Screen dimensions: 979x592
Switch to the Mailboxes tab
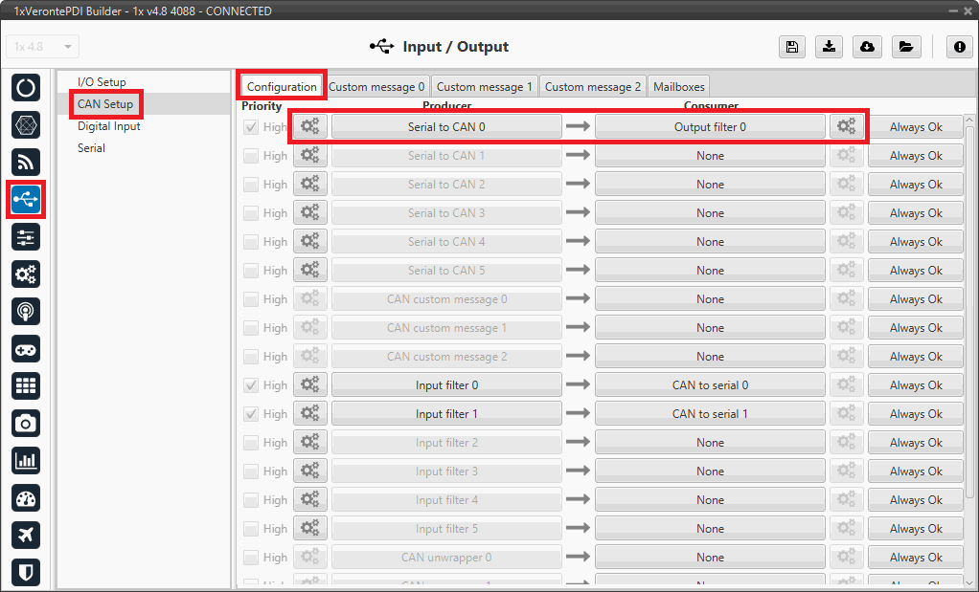coord(678,87)
